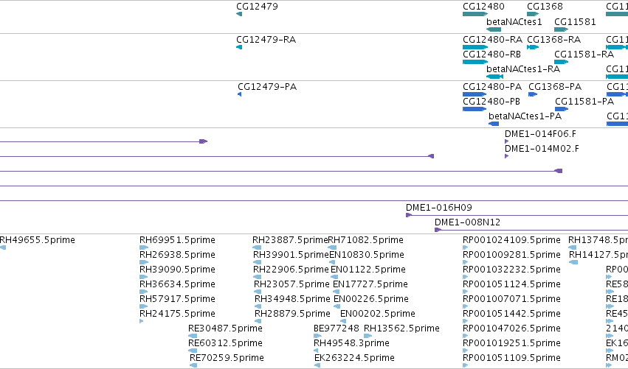Click transcript label CG12480-RA

point(493,40)
